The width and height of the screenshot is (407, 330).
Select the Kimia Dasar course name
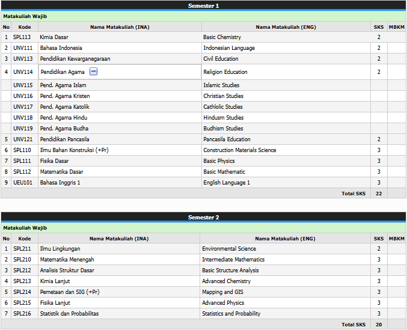click(54, 37)
